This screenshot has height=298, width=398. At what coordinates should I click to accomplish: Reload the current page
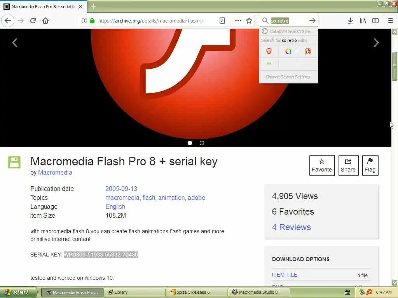click(x=33, y=21)
